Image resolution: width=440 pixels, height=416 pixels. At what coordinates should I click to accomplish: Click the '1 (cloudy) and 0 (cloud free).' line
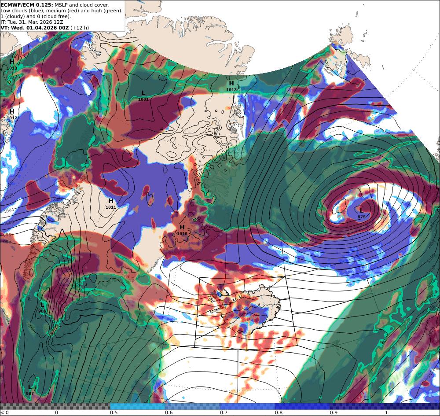pyautogui.click(x=36, y=16)
